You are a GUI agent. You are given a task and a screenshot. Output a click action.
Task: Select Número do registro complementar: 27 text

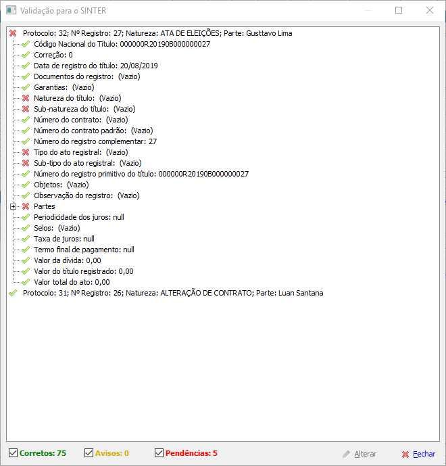pyautogui.click(x=95, y=141)
